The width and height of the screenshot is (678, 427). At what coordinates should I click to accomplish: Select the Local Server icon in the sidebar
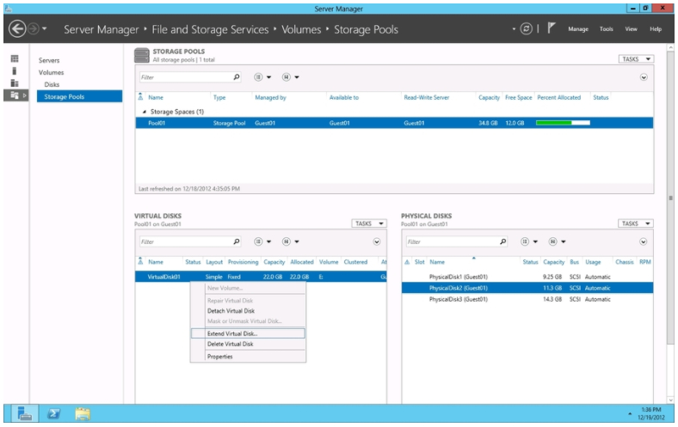tap(15, 70)
